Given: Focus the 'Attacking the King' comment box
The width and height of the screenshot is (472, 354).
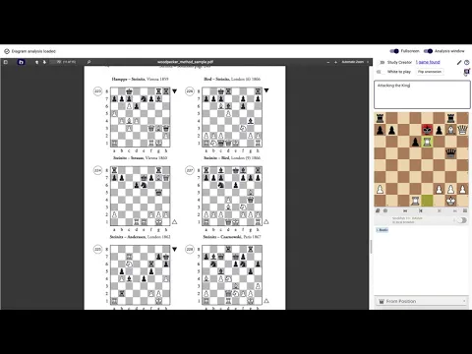Looking at the screenshot, I should click(x=422, y=94).
